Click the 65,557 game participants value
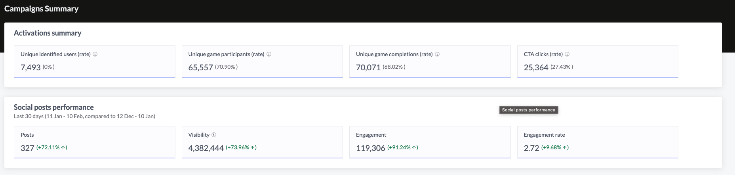This screenshot has width=735, height=175. pyautogui.click(x=200, y=68)
